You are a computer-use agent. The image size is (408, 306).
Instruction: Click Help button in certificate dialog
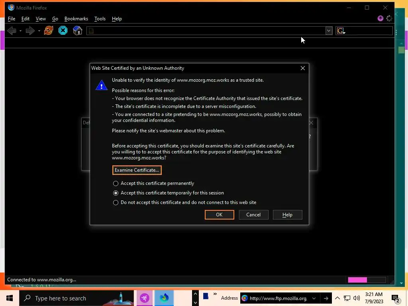click(287, 215)
